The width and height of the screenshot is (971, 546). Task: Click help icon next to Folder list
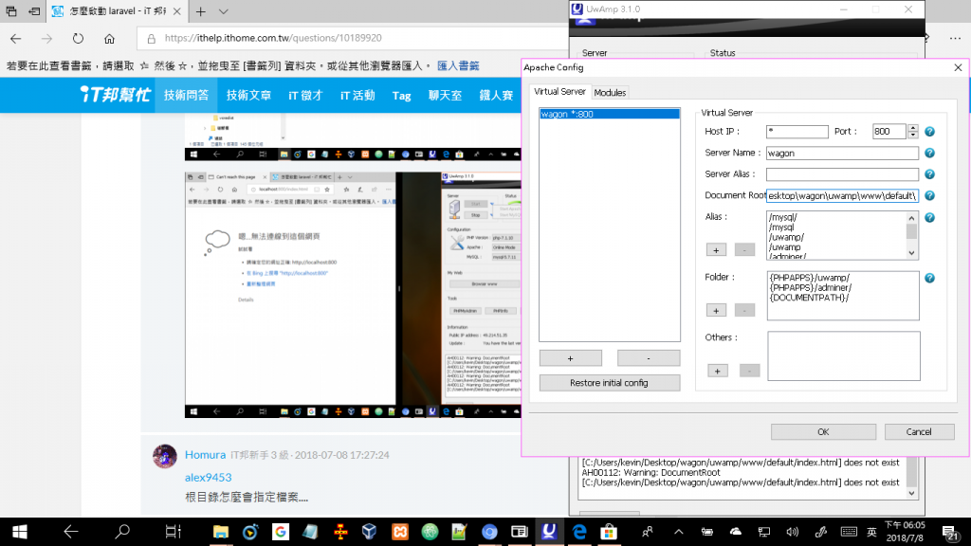tap(929, 278)
